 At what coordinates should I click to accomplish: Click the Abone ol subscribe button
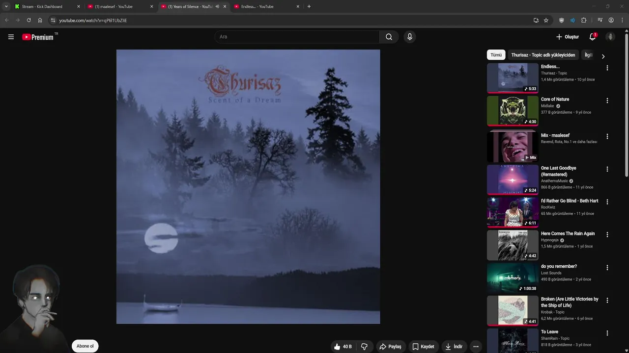[85, 346]
